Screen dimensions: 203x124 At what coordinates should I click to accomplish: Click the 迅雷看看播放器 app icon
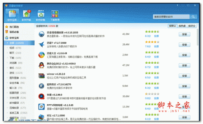coord(41,34)
